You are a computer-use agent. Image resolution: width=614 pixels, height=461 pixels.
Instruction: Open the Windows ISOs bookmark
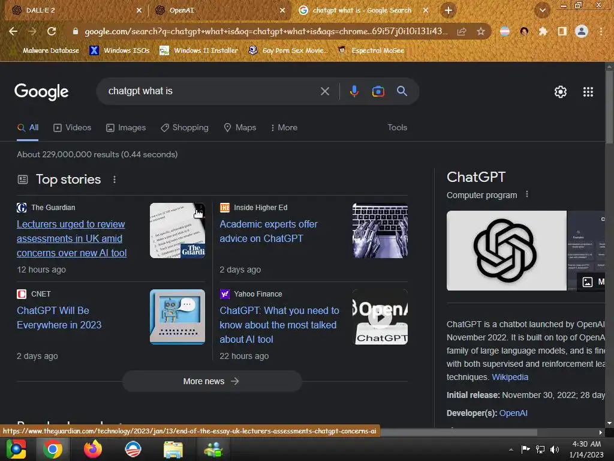click(x=119, y=50)
